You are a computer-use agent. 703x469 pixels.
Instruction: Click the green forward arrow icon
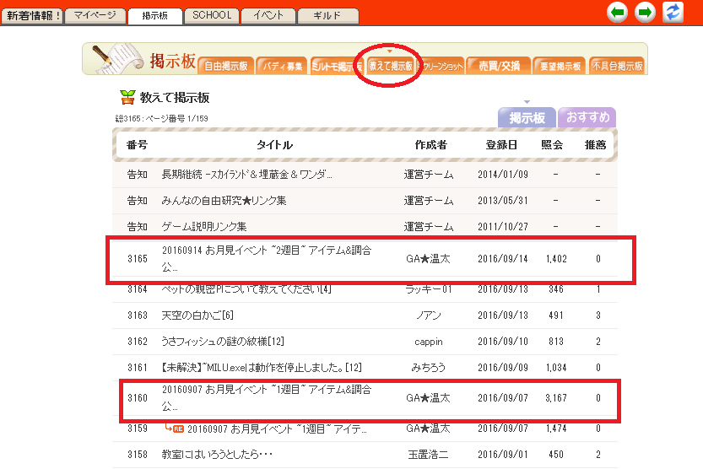pos(646,12)
